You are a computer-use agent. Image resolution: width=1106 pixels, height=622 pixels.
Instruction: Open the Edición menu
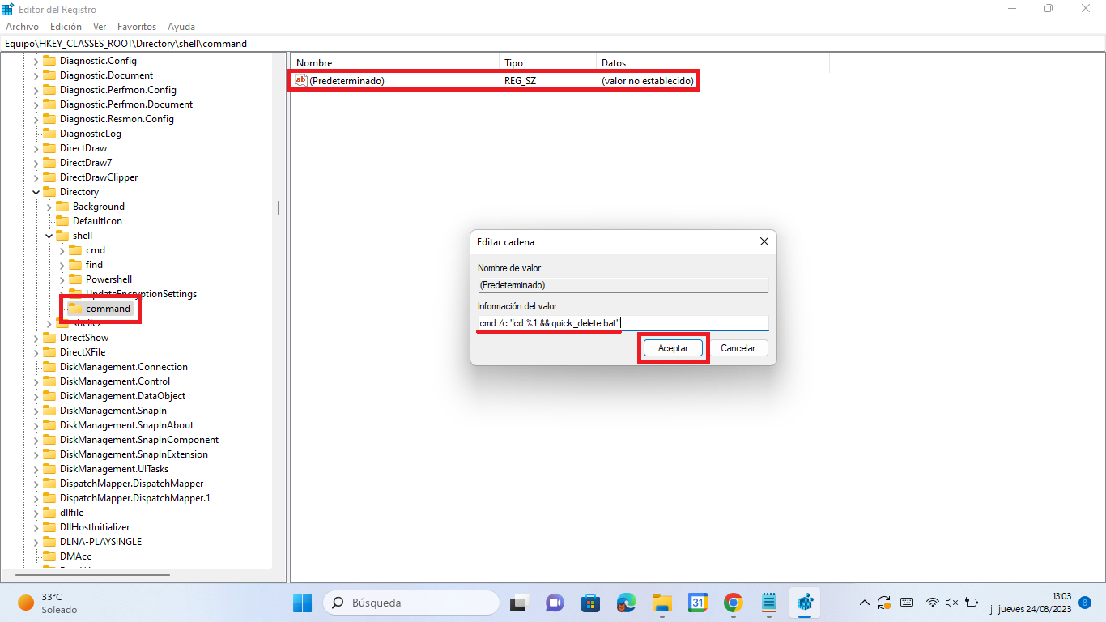pos(66,27)
